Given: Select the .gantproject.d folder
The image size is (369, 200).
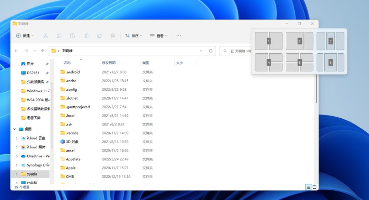Looking at the screenshot, I should (78, 107).
